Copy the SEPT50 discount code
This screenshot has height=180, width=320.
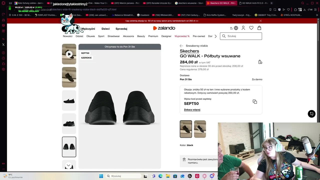click(255, 102)
